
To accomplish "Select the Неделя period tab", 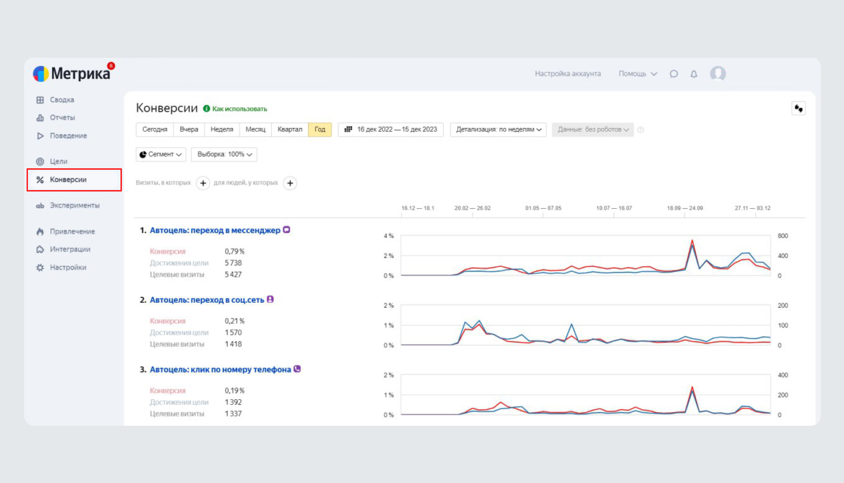I will pyautogui.click(x=222, y=130).
